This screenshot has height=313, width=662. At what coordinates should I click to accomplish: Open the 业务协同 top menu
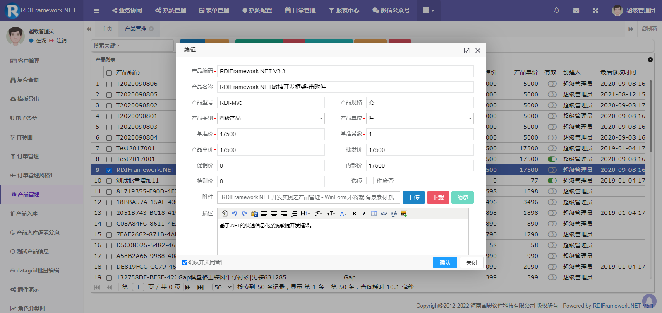(127, 10)
